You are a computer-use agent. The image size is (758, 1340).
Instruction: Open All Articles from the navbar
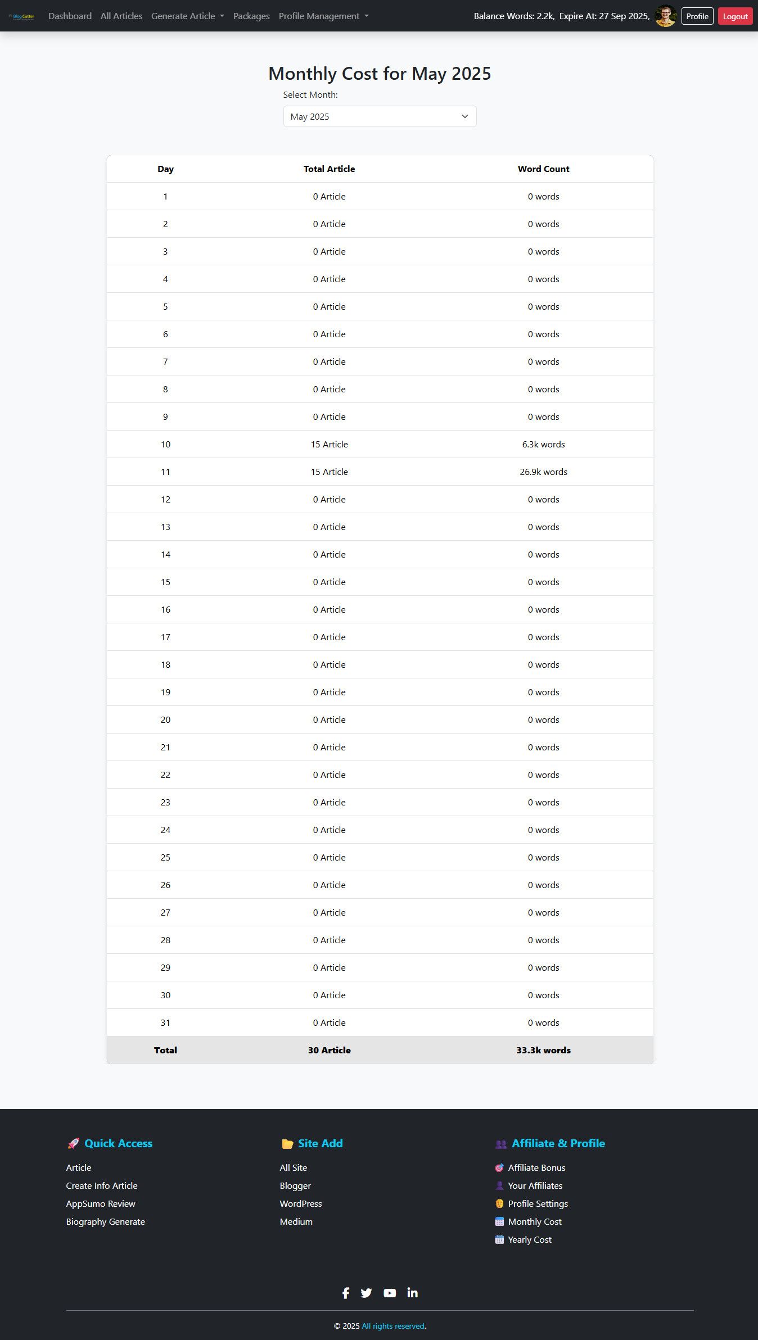(x=121, y=16)
